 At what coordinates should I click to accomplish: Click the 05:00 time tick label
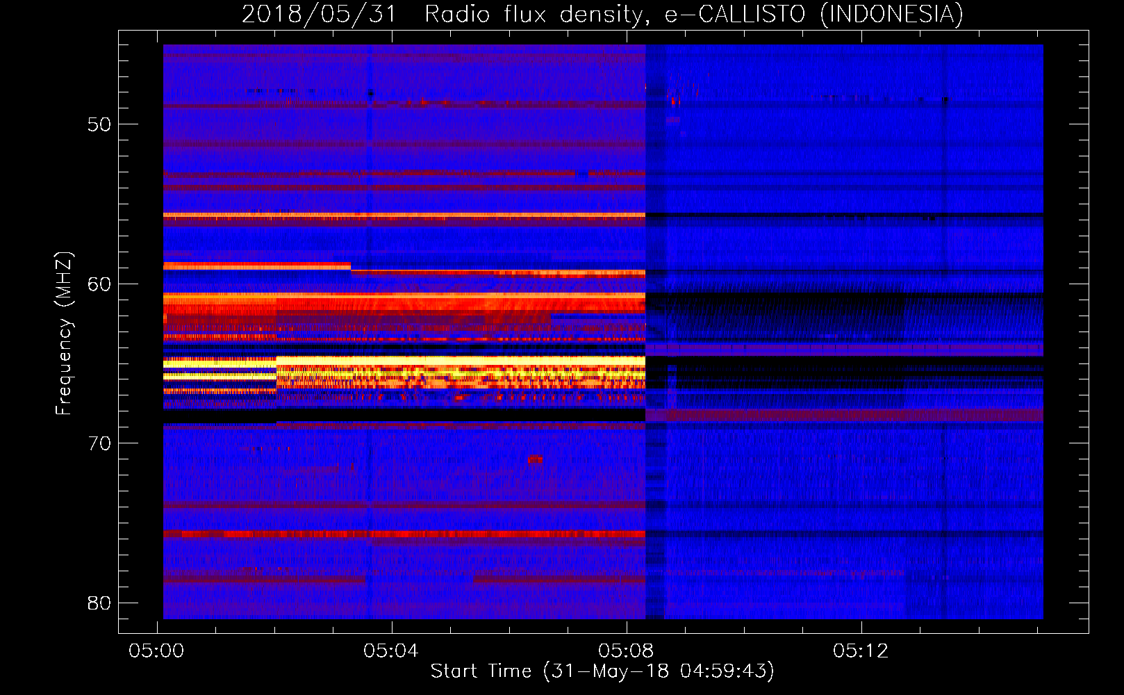coord(156,651)
